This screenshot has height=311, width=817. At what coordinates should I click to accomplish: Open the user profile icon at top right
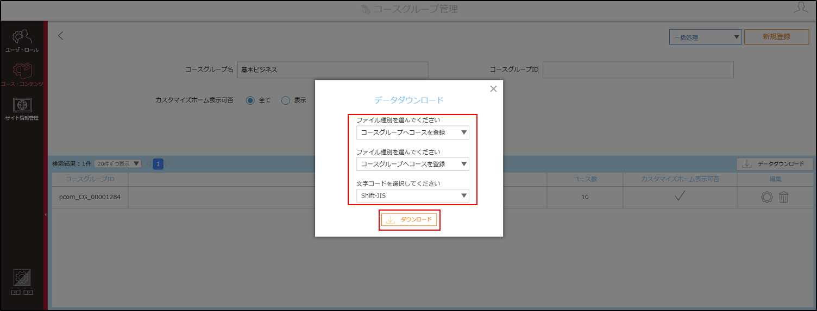tap(801, 8)
